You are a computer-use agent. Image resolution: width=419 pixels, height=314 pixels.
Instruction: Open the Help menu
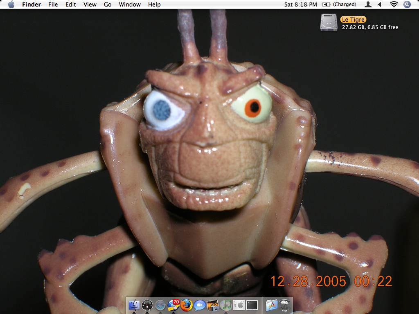point(154,4)
